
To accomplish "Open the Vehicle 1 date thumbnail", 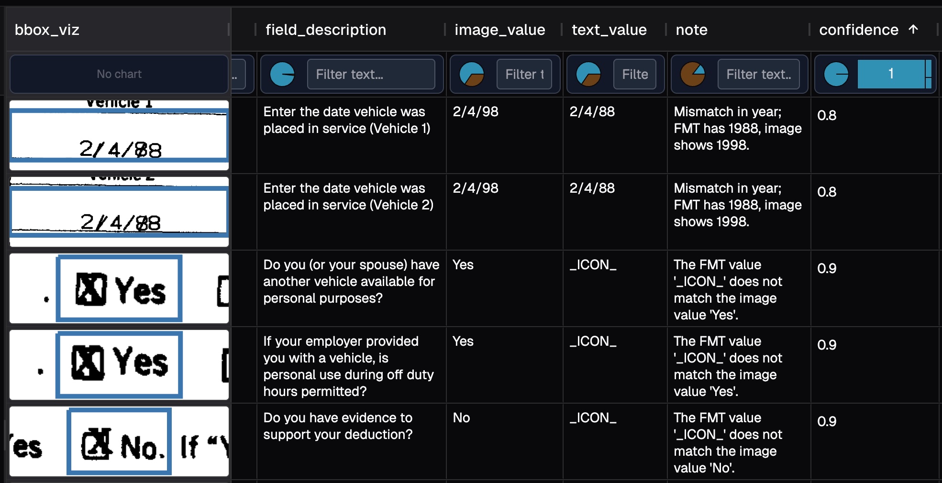I will point(119,135).
